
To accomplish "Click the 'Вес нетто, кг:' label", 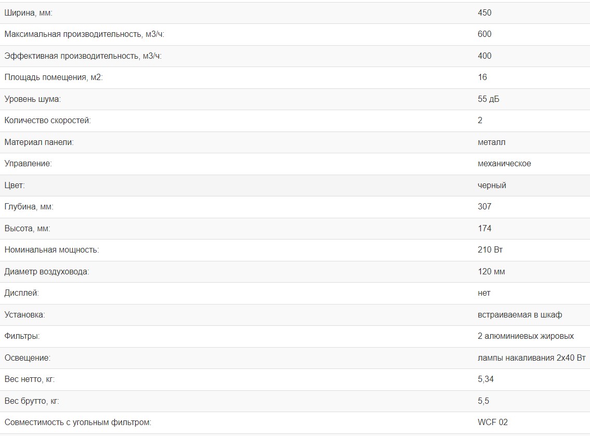I will (29, 379).
